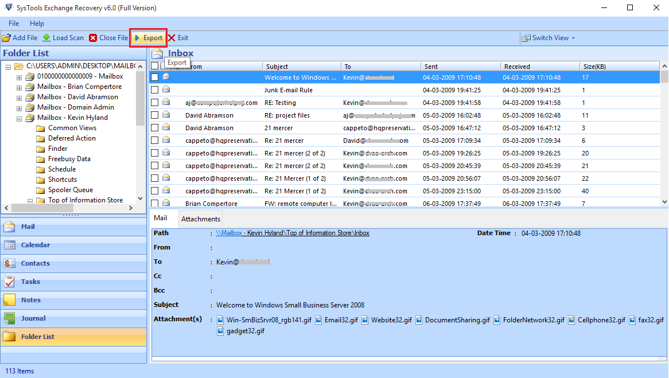Click the email list scroll-down arrow
The width and height of the screenshot is (669, 378).
(x=664, y=202)
